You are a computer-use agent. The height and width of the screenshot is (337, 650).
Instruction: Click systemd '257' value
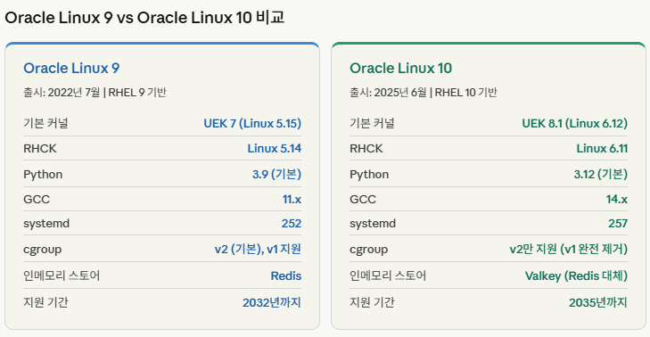[x=618, y=224]
